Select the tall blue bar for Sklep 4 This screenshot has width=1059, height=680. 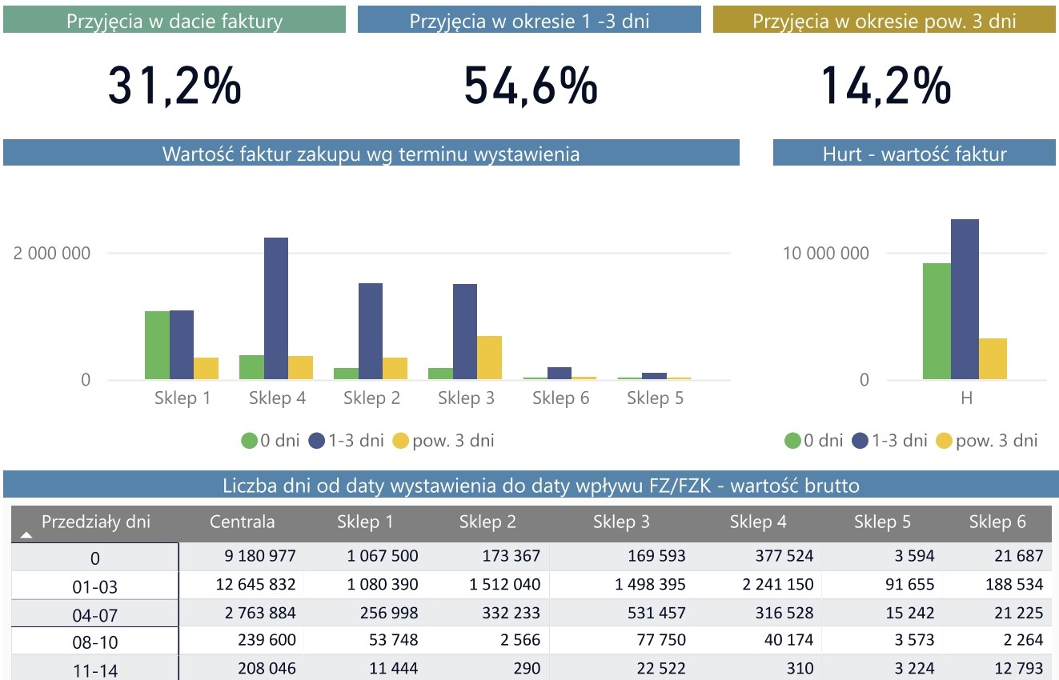[276, 308]
